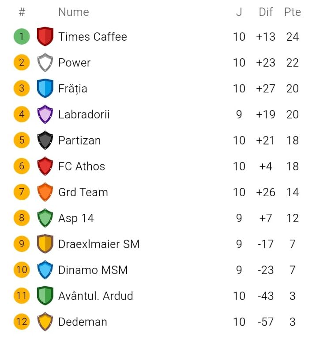Click the orange Grd Team shield

point(45,192)
